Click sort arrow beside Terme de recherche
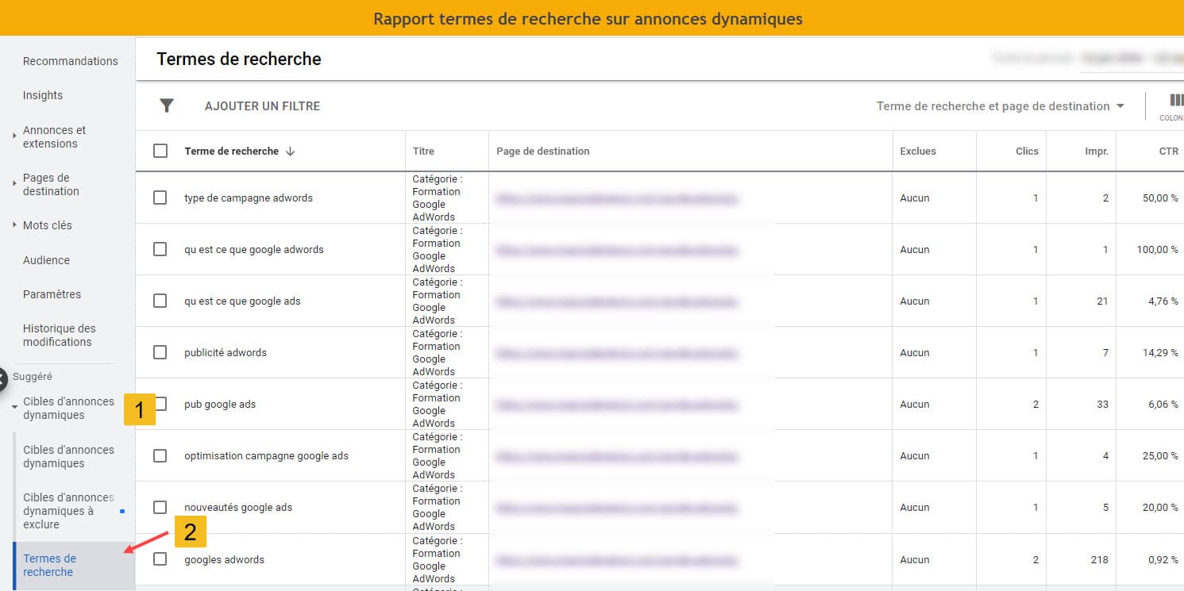This screenshot has width=1184, height=591. [x=290, y=152]
